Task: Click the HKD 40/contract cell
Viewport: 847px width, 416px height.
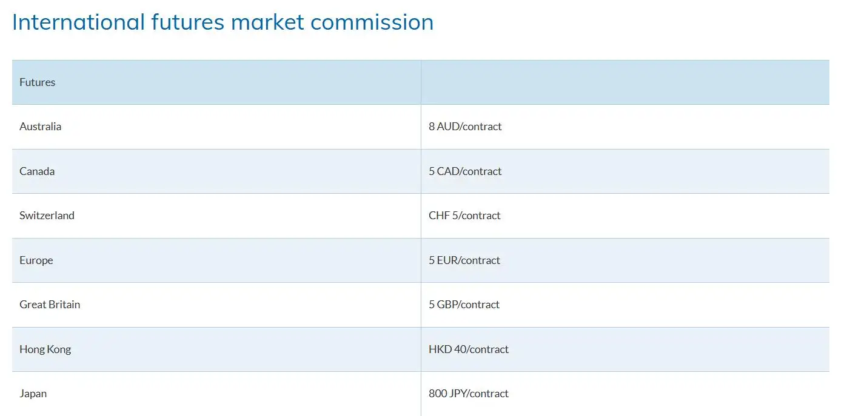Action: (469, 349)
